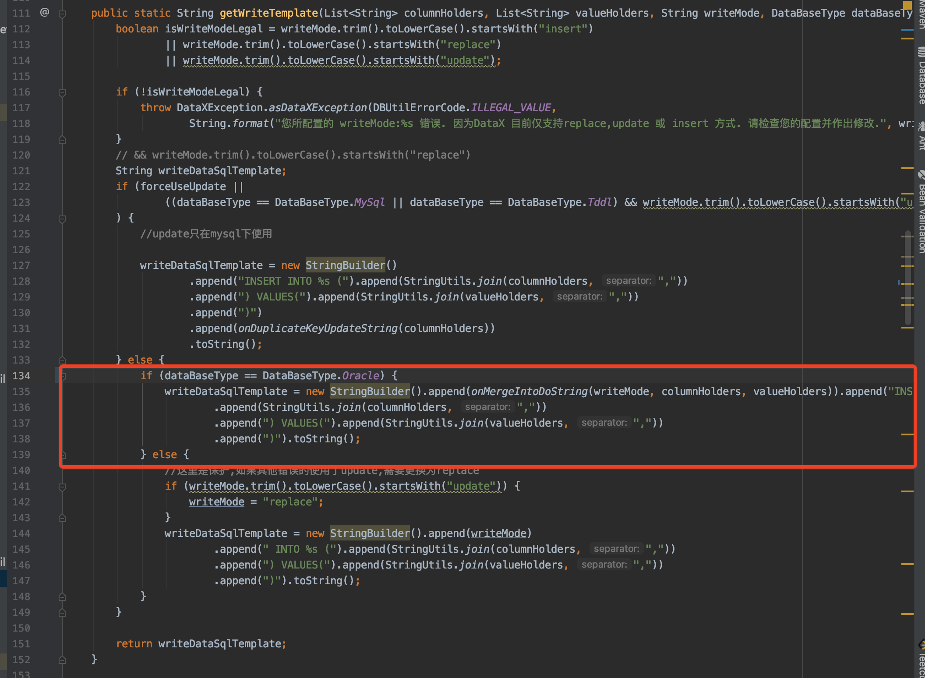Click the fold end marker on line 119
Viewport: 925px width, 678px height.
coord(62,140)
